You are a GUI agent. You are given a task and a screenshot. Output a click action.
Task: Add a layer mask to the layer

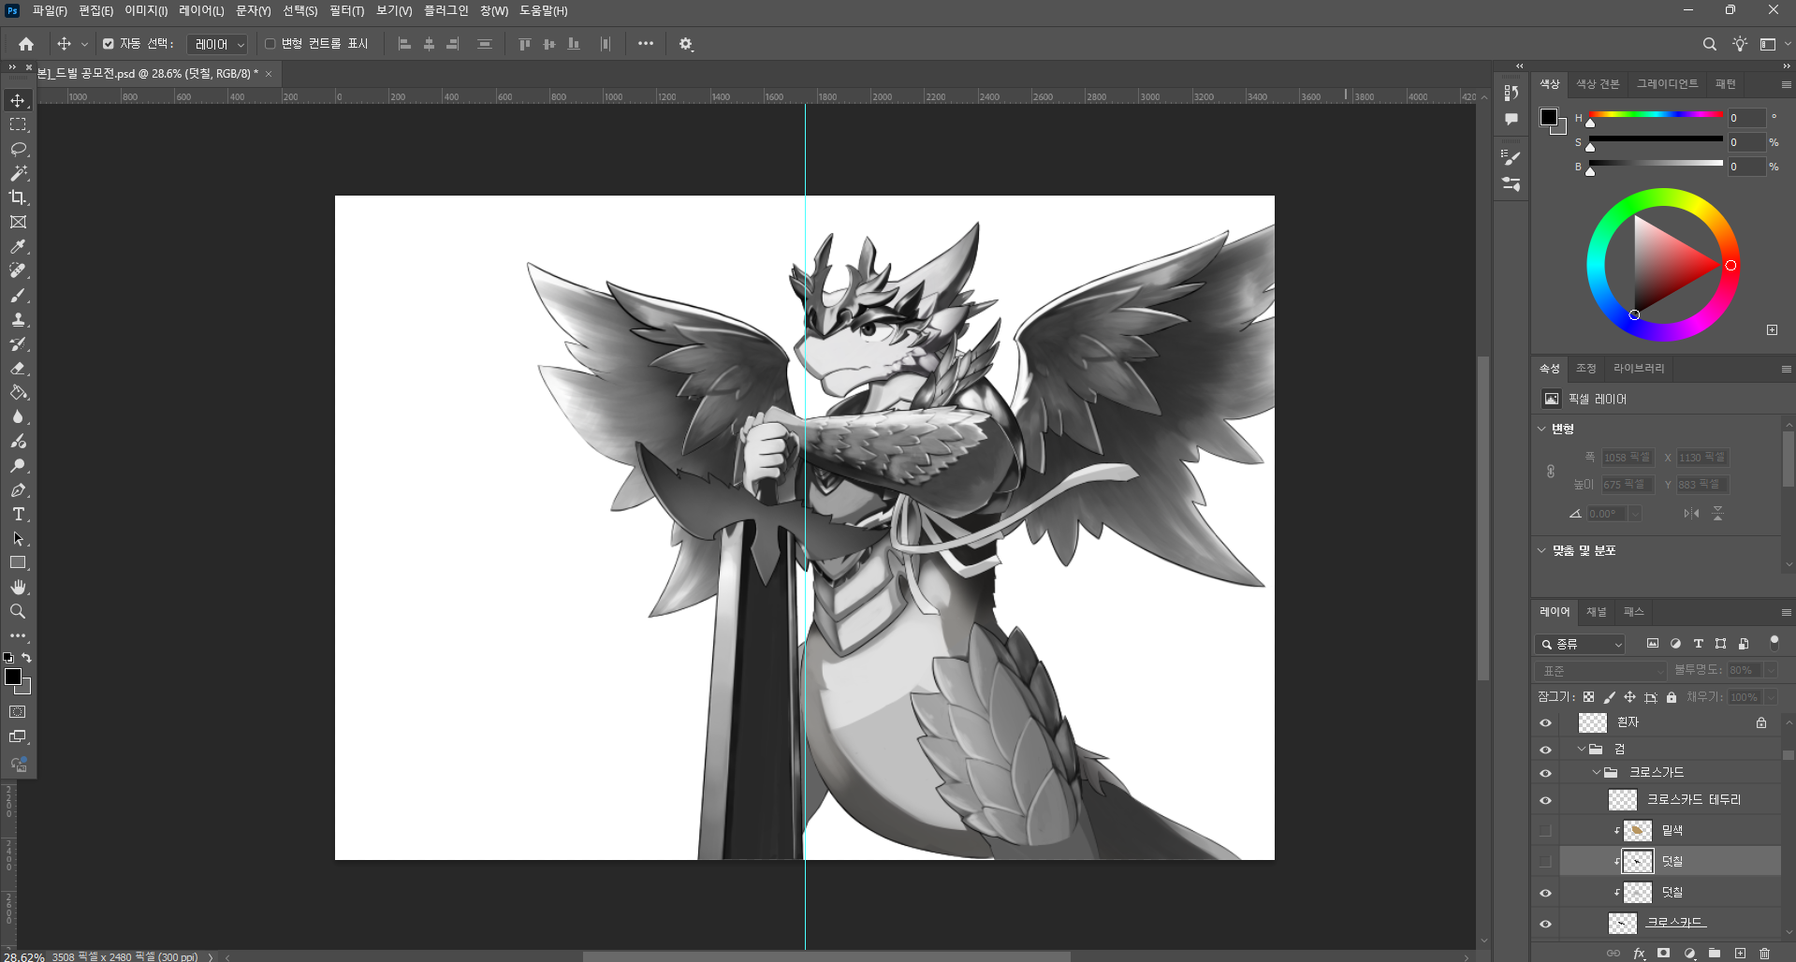click(x=1663, y=954)
